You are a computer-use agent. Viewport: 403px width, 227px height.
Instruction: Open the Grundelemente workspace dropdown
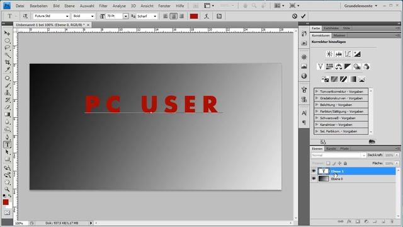coord(361,6)
